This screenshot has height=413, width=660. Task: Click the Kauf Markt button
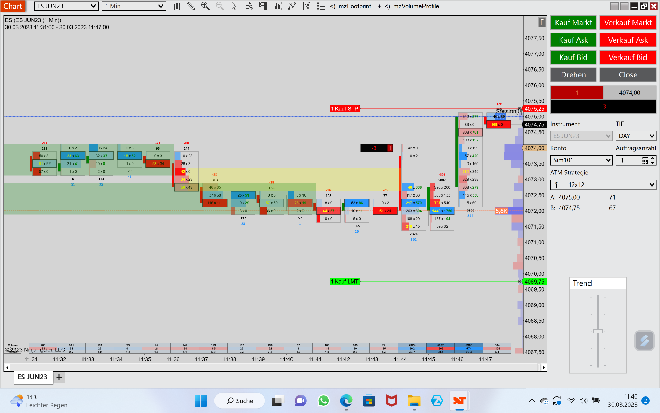click(x=573, y=23)
